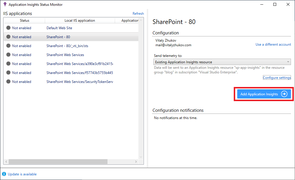Click the Update is available link
Screen dimensions: 295x180
(22, 174)
